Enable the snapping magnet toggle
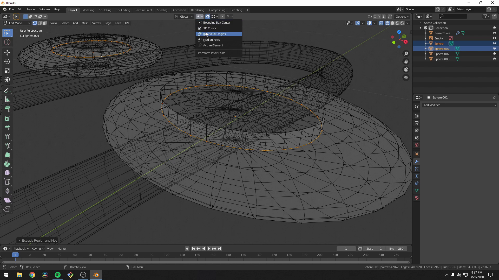Viewport: 499px width, 280px height. (208, 16)
